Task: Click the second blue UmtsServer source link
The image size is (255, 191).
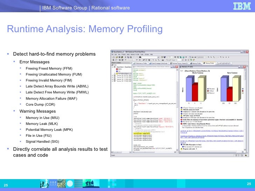Action: point(212,136)
